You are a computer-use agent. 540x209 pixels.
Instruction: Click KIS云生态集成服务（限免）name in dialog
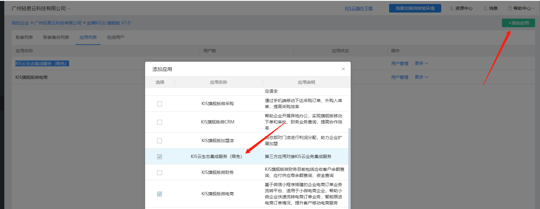[218, 156]
